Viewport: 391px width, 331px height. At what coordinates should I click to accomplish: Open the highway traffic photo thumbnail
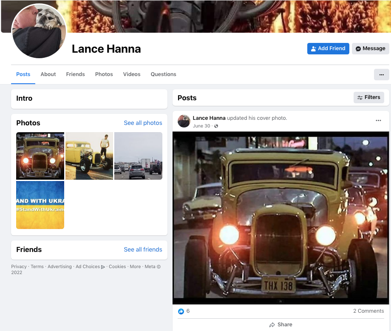(139, 156)
